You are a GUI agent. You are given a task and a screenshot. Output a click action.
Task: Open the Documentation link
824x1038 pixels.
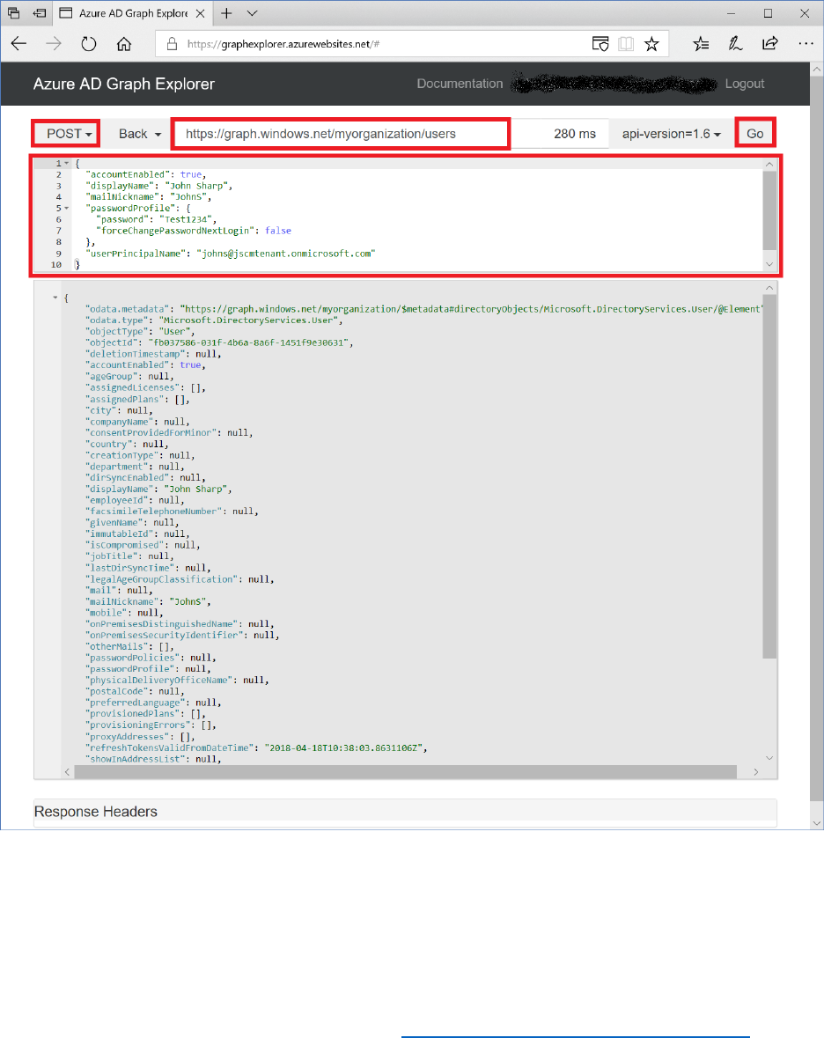pos(460,84)
